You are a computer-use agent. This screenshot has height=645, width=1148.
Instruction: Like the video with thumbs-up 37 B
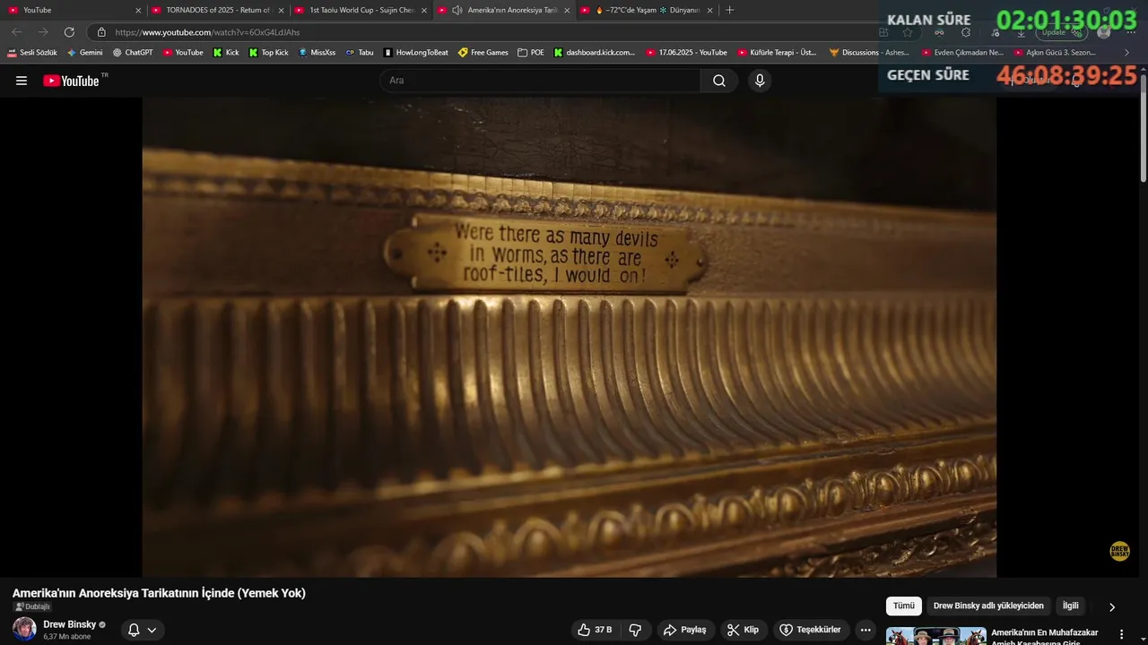point(595,630)
